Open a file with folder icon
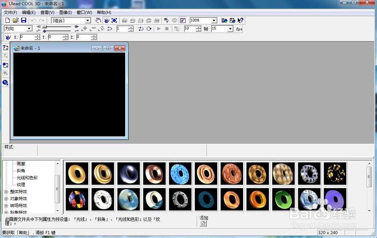Image resolution: width=377 pixels, height=238 pixels. 16,21
